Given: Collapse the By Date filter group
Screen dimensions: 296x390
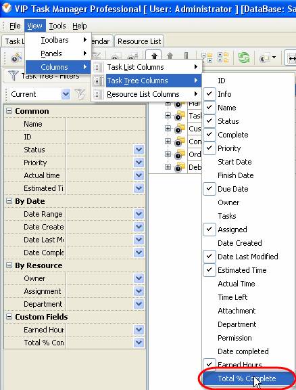Looking at the screenshot, I should pos(9,201).
